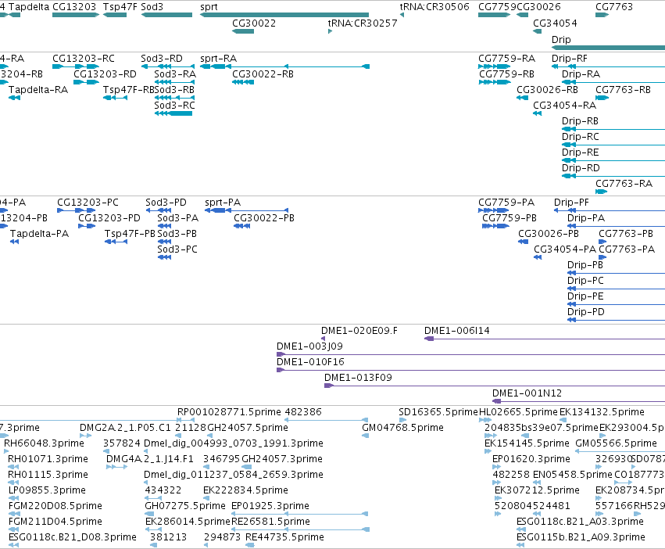The height and width of the screenshot is (549, 665).
Task: Click the RP001028771.5prime EST label
Action: pos(229,412)
